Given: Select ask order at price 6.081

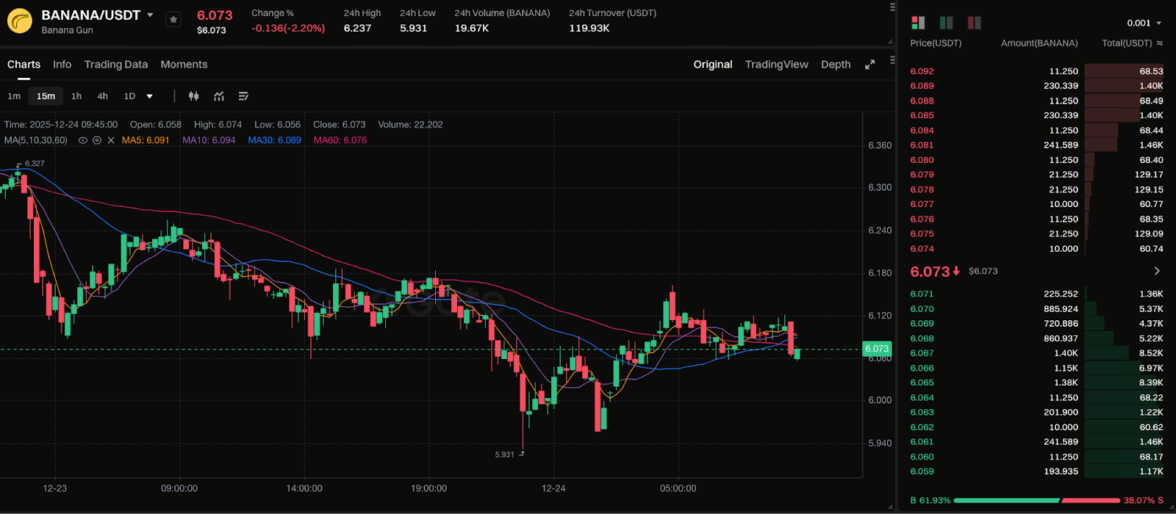Looking at the screenshot, I should (x=1036, y=145).
